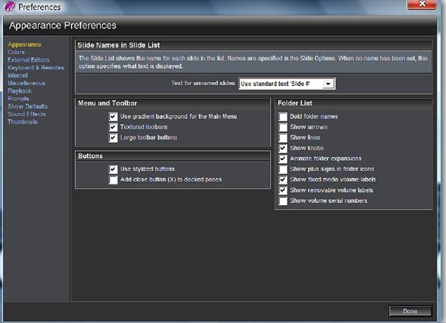
Task: Disable gradient background for the Main Menu
Action: [113, 116]
